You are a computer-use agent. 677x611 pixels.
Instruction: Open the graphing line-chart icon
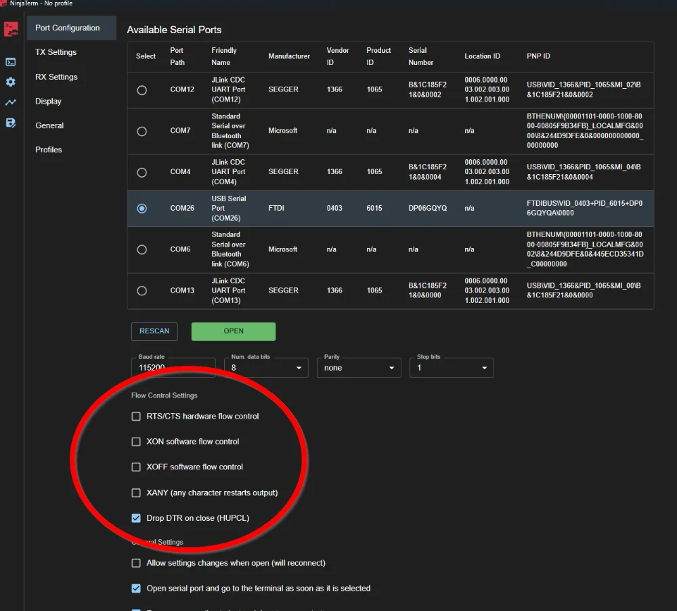tap(11, 102)
